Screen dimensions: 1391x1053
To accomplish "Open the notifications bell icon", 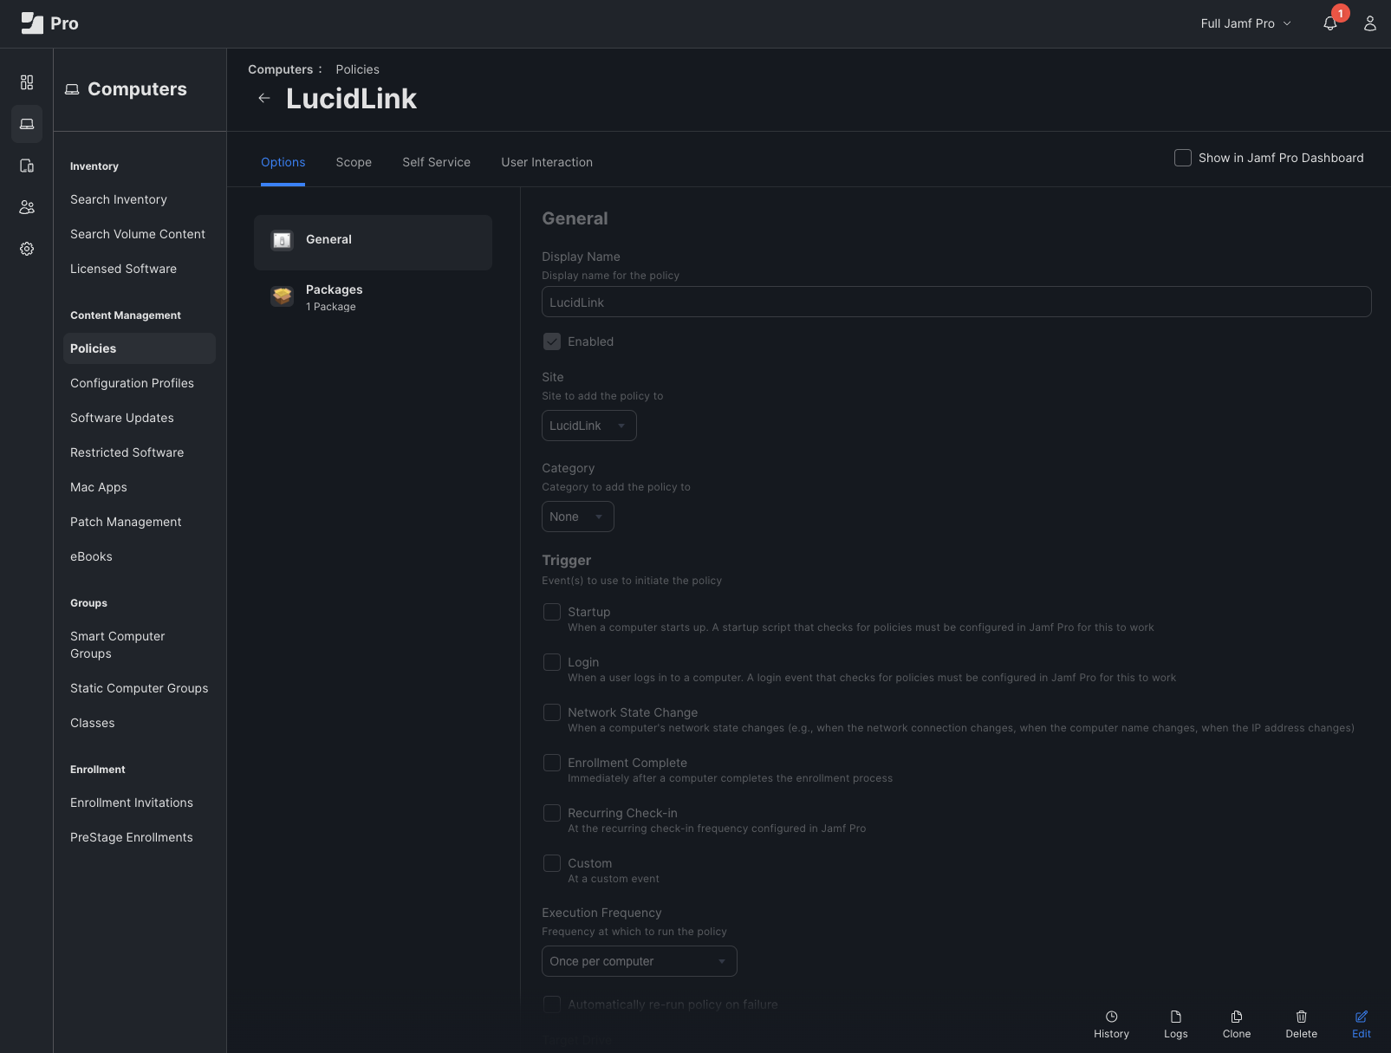I will (x=1330, y=23).
